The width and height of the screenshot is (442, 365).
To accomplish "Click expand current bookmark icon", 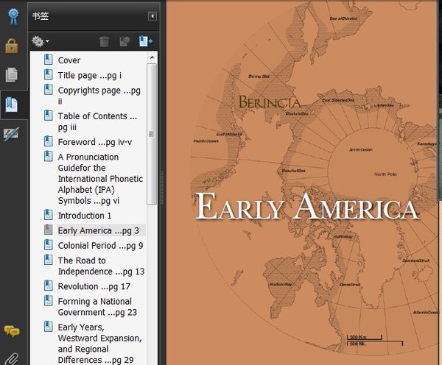I will [145, 41].
